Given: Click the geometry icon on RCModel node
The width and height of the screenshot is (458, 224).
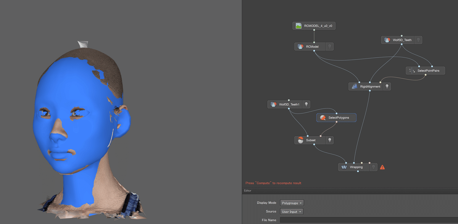Looking at the screenshot, I should (x=301, y=47).
